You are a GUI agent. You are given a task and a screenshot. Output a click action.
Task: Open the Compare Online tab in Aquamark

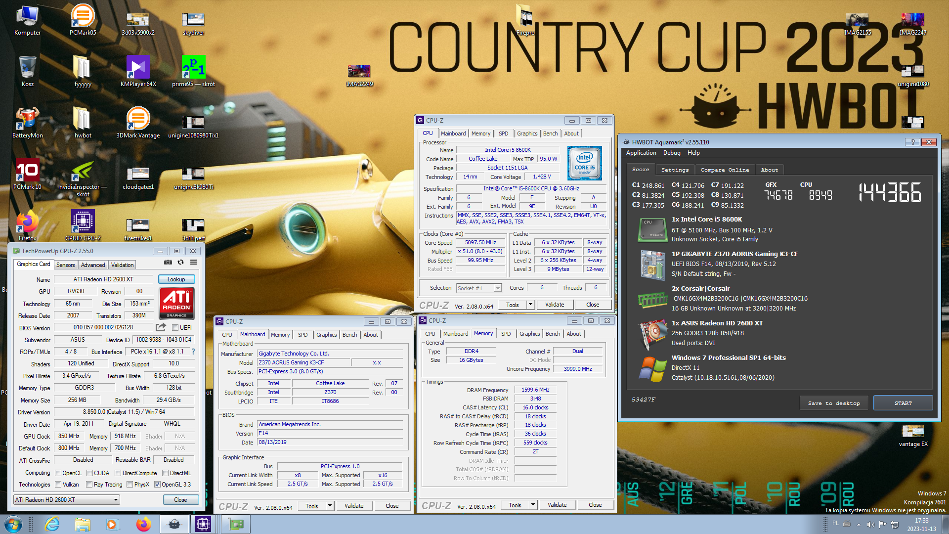[x=725, y=170]
